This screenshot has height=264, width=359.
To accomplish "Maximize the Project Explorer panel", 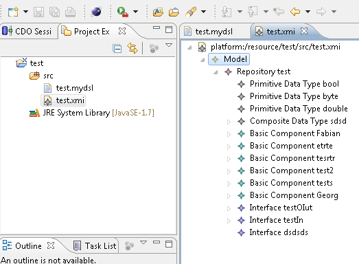I will coord(169,30).
